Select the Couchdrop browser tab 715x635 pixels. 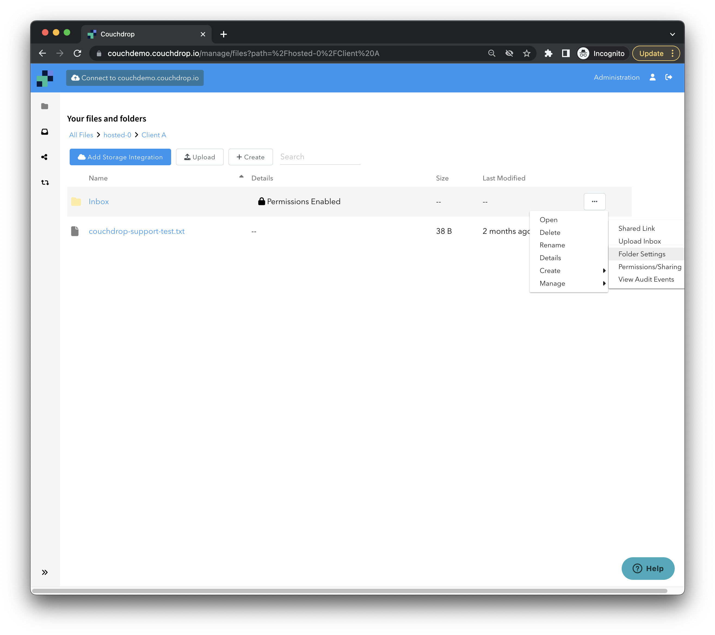146,34
